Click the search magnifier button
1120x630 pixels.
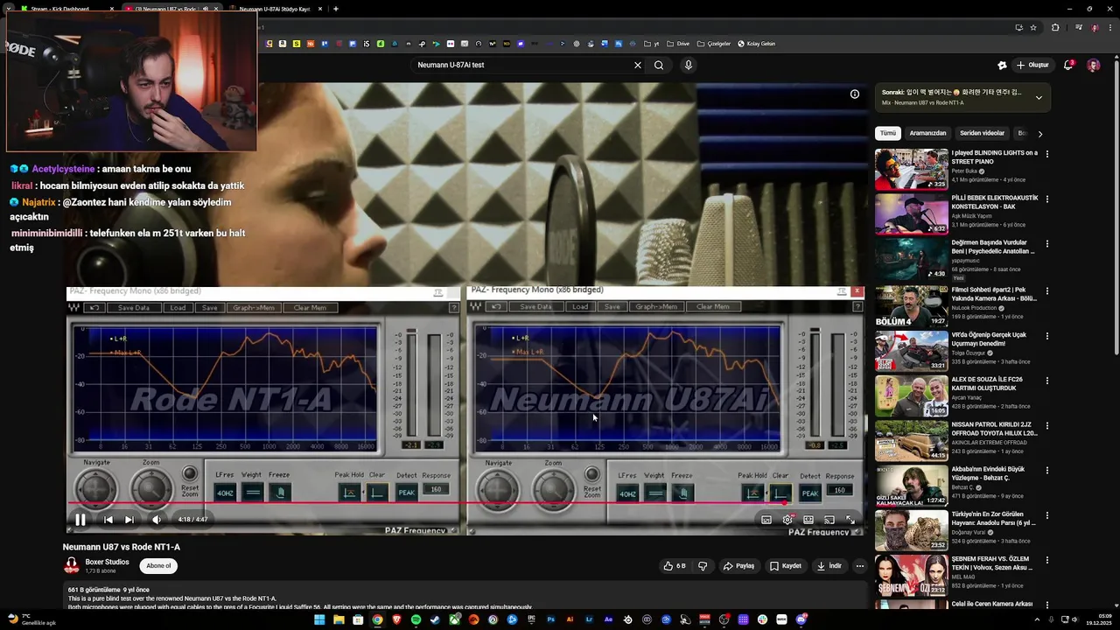coord(659,65)
